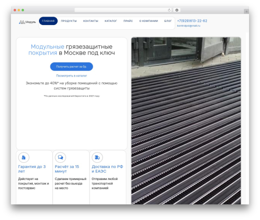Open the Блог section

click(168, 21)
